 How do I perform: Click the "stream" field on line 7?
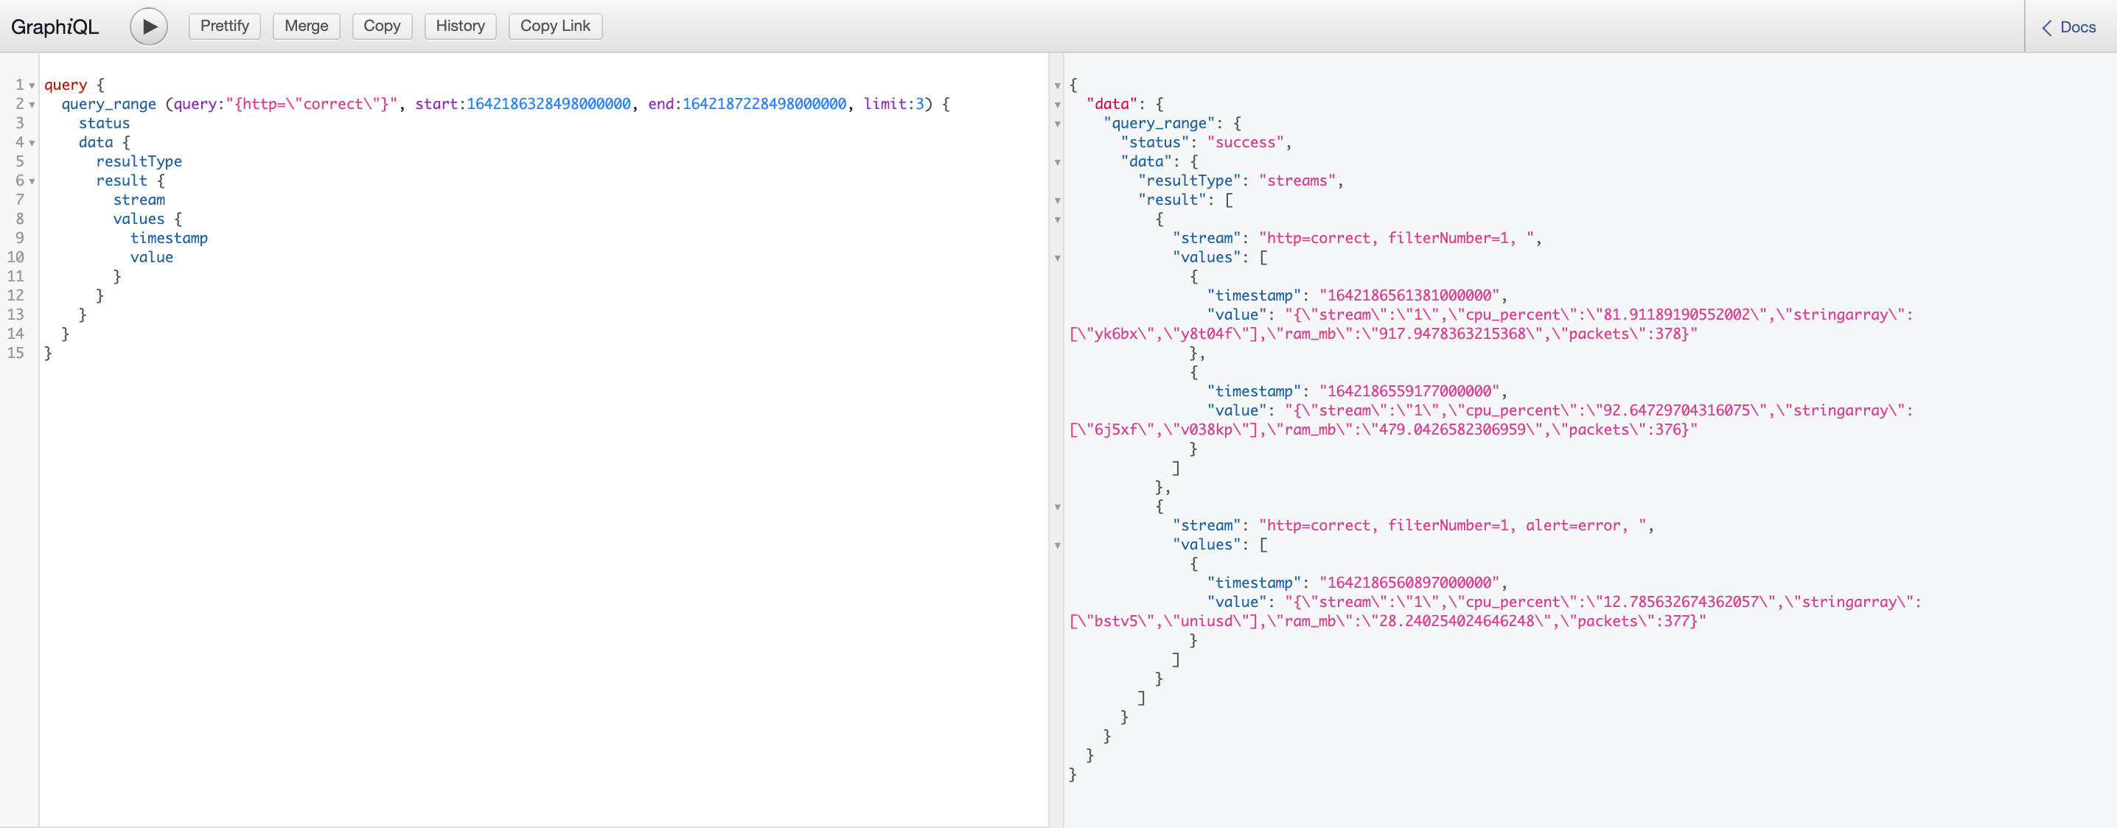click(139, 200)
